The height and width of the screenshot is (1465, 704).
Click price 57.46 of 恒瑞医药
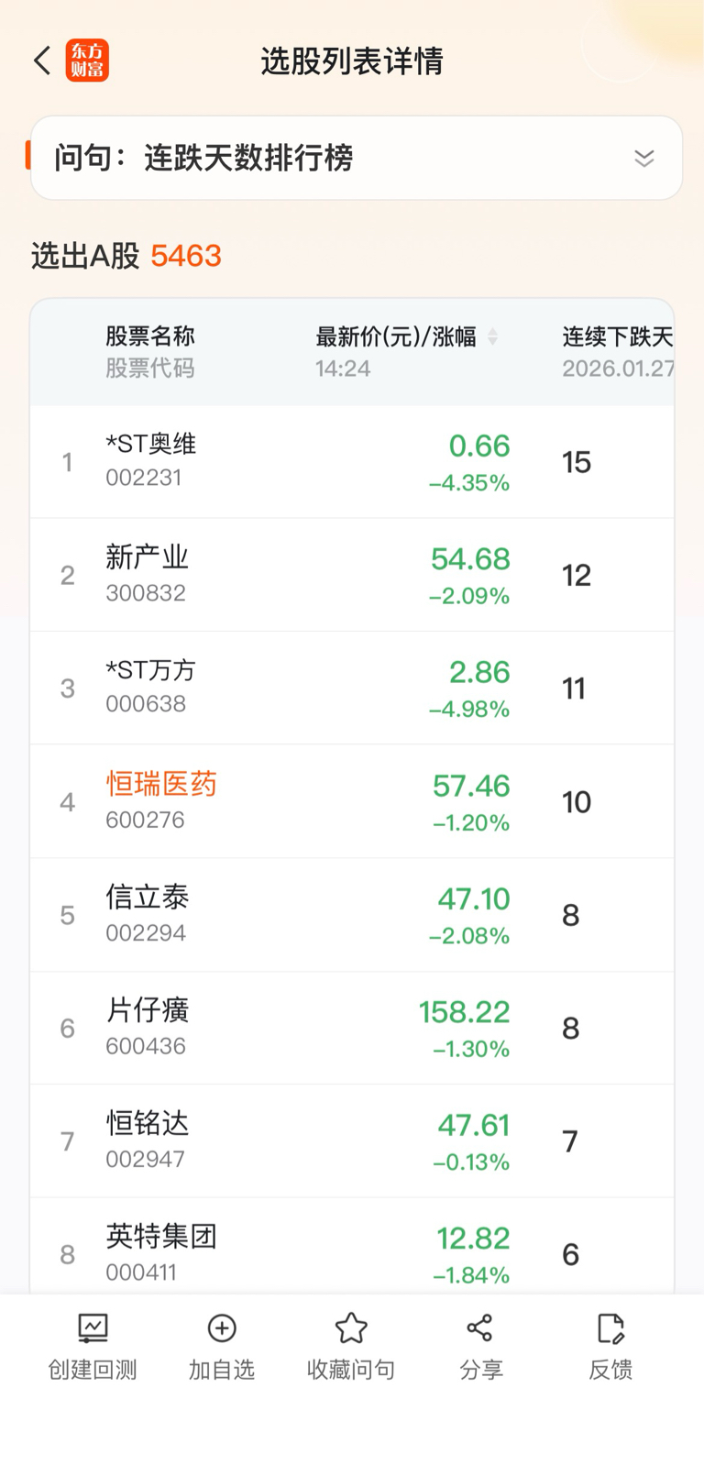tap(471, 786)
